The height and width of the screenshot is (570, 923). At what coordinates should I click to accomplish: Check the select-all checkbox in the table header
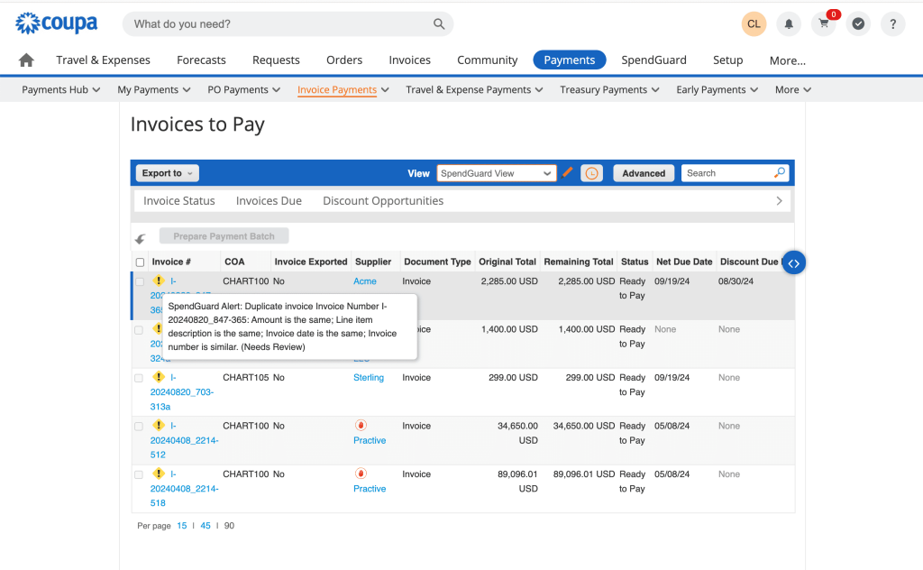[140, 261]
